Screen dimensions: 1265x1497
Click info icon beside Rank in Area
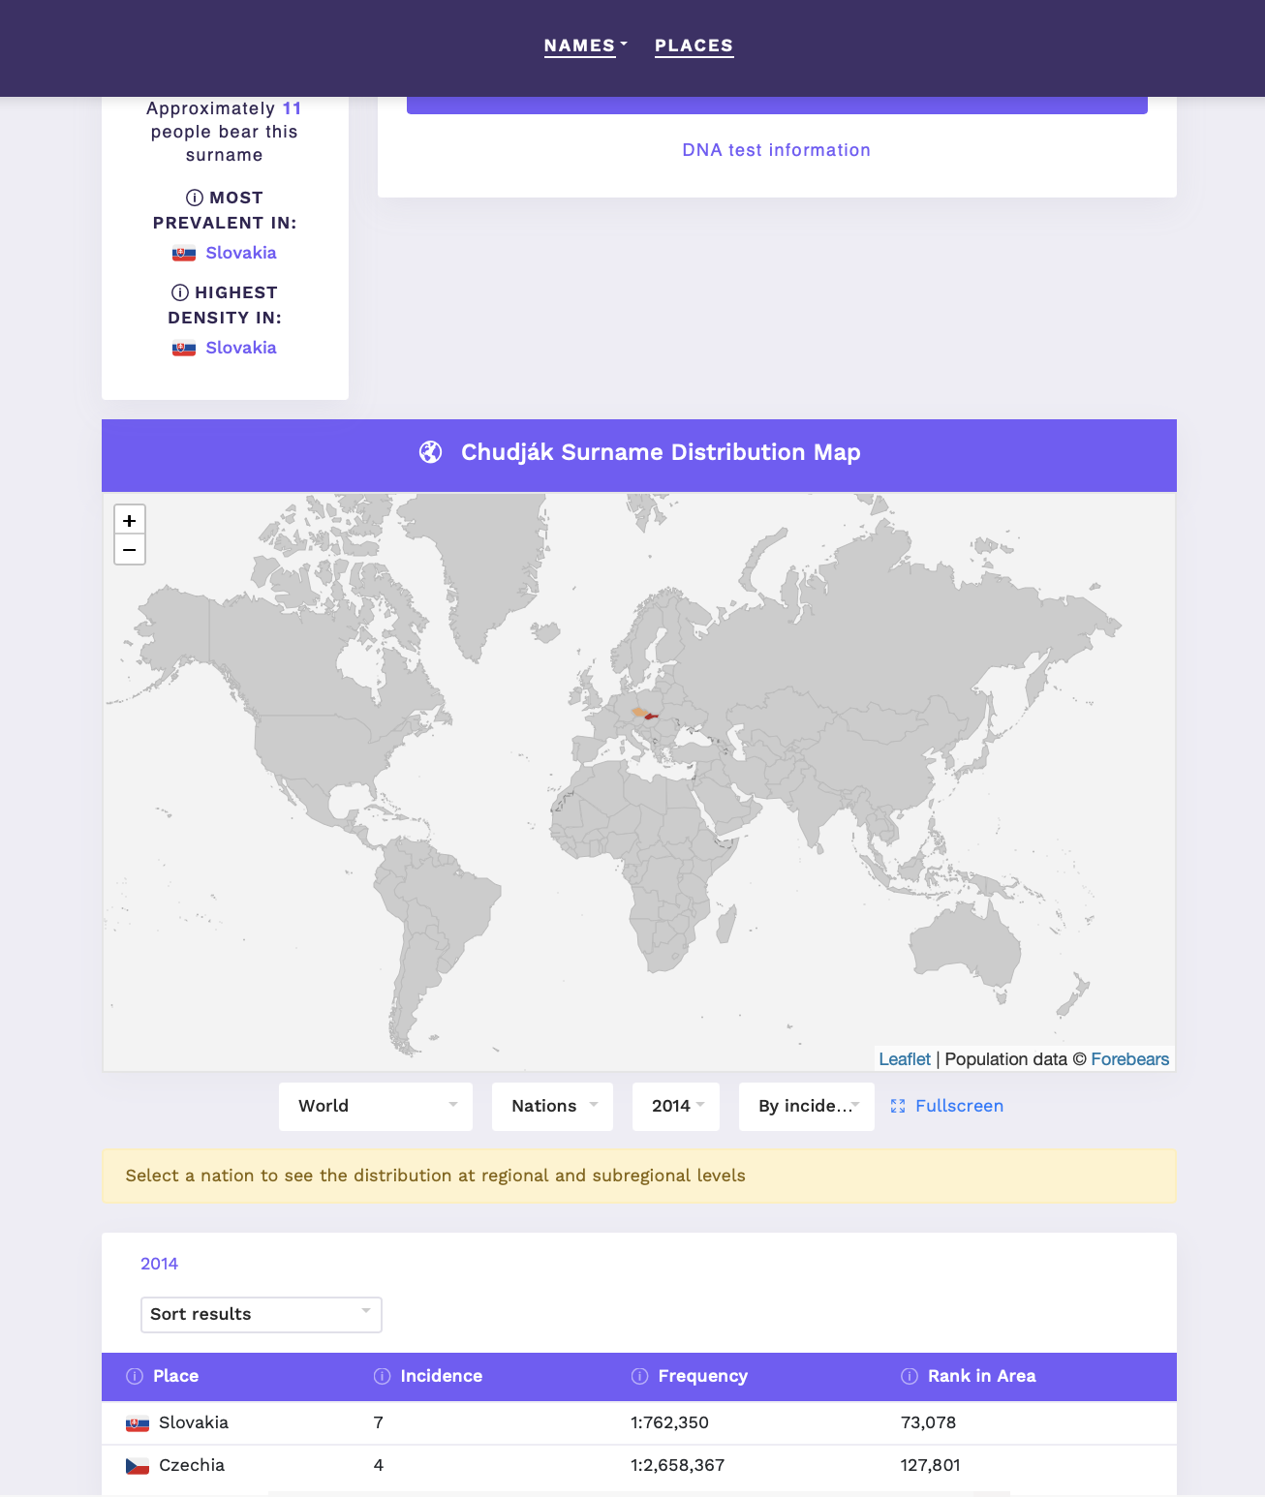(x=910, y=1376)
